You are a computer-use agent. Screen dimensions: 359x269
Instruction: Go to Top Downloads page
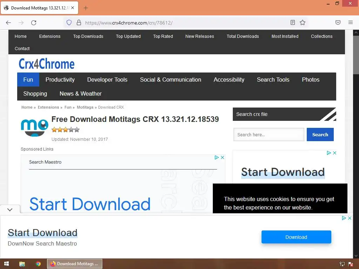point(88,36)
